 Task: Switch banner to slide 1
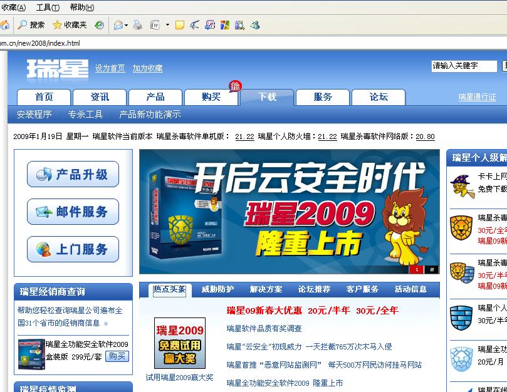417,269
